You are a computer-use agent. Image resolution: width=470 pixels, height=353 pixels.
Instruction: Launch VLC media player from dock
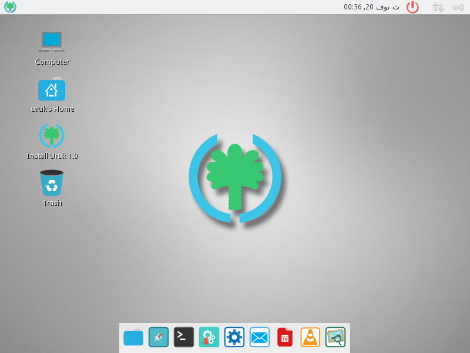(x=310, y=337)
